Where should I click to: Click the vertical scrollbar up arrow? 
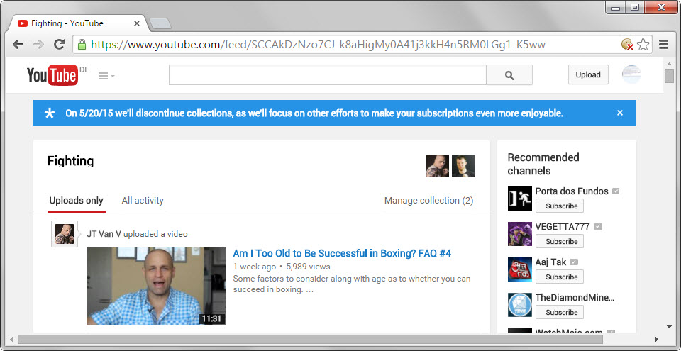tap(669, 63)
